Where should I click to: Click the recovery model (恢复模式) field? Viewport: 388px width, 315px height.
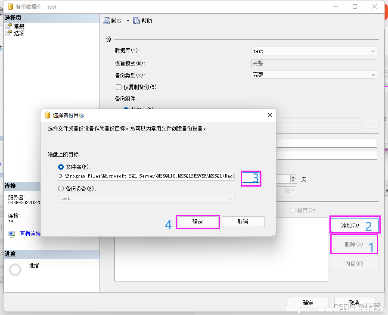point(314,63)
